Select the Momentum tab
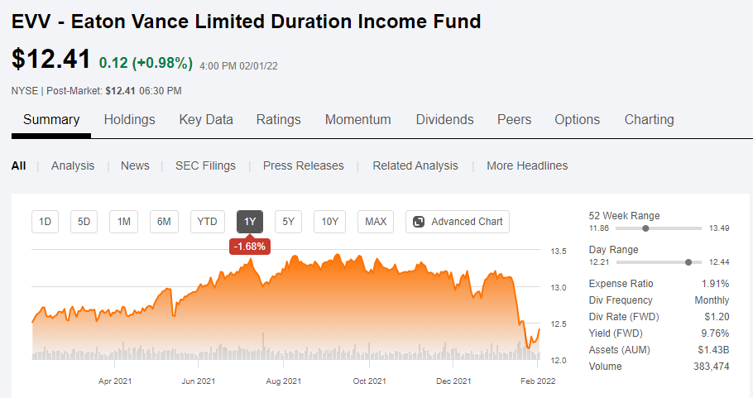 358,119
